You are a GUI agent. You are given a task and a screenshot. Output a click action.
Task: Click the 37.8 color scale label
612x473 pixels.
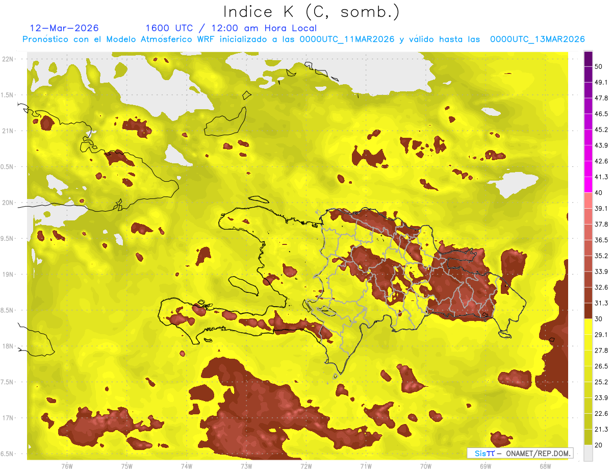coord(601,224)
